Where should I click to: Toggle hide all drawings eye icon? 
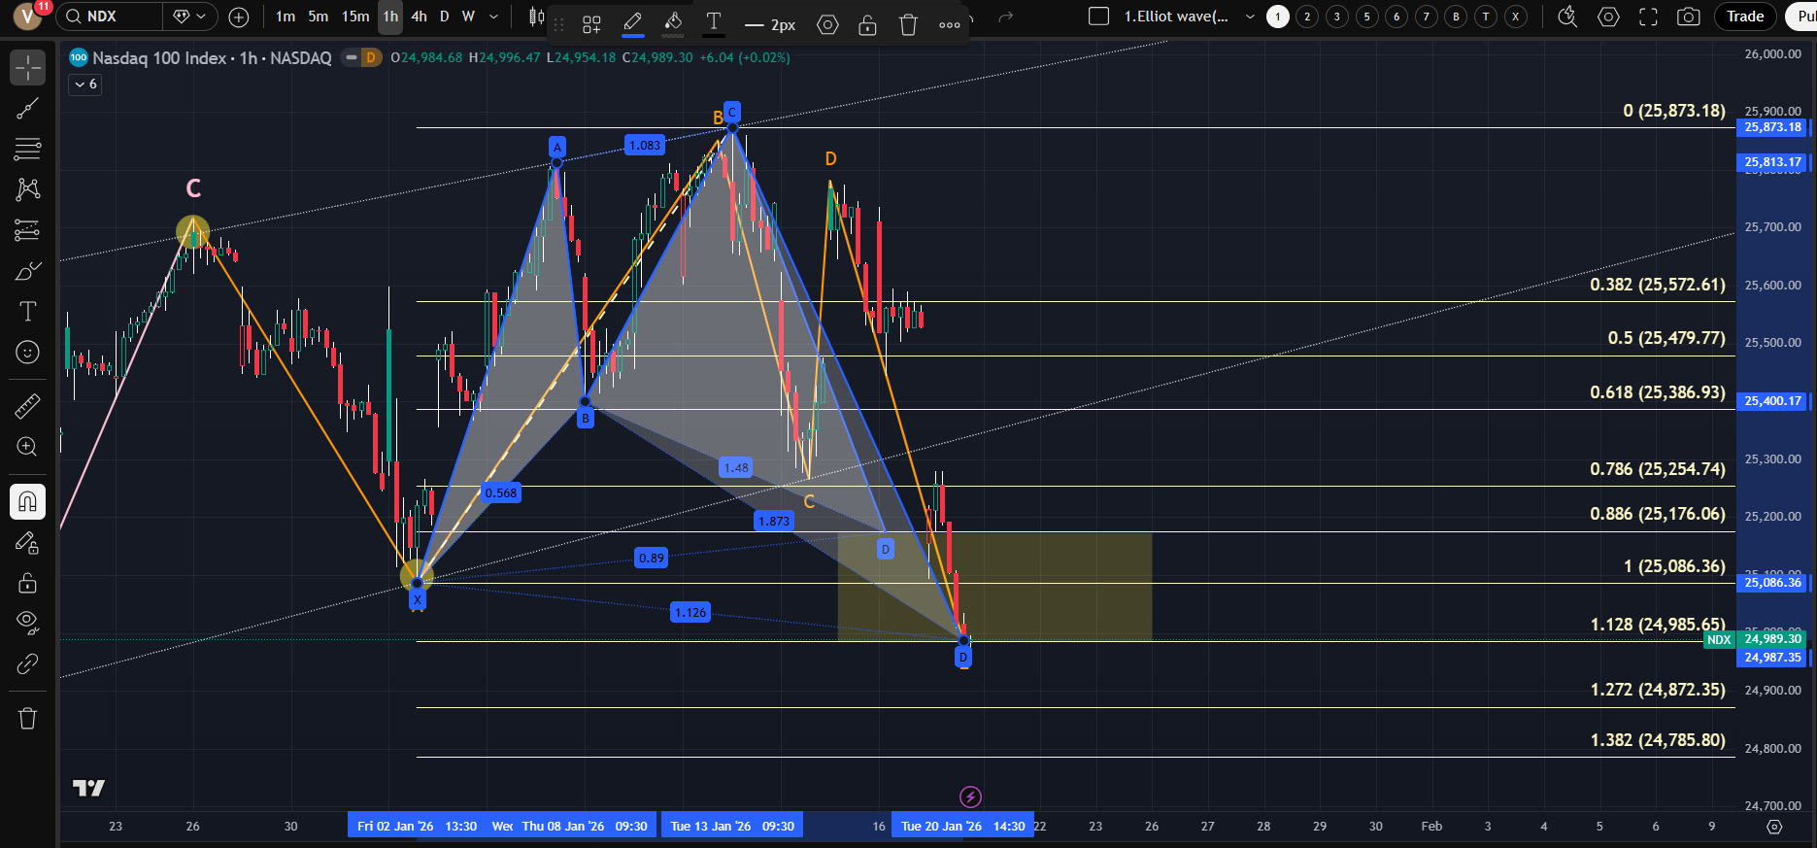click(x=27, y=622)
